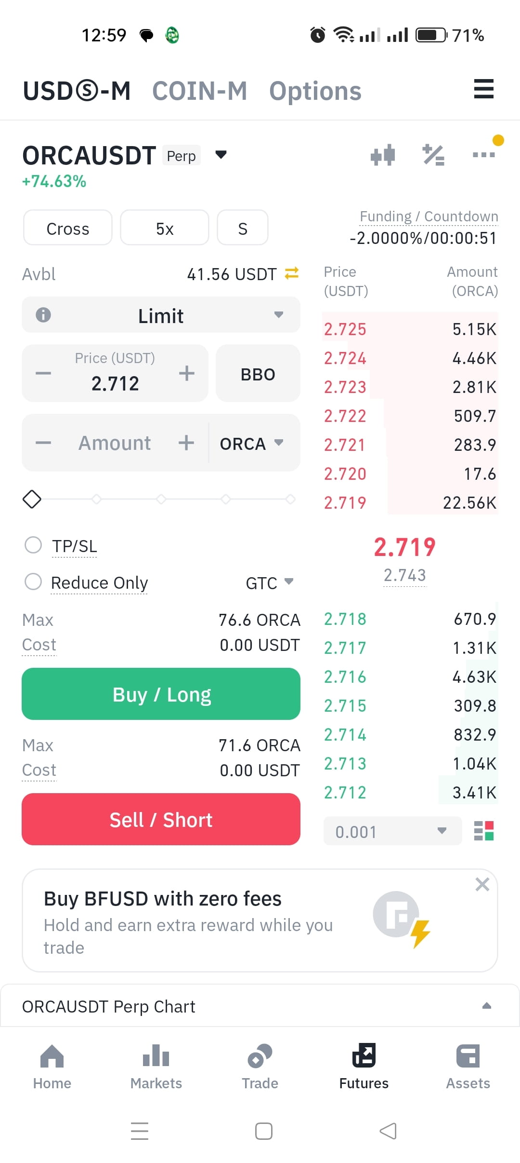520x1163 pixels.
Task: Tap the Sell / Short button
Action: click(x=161, y=819)
